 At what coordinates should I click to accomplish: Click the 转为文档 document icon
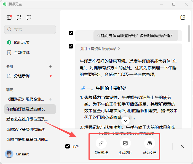[150, 143]
